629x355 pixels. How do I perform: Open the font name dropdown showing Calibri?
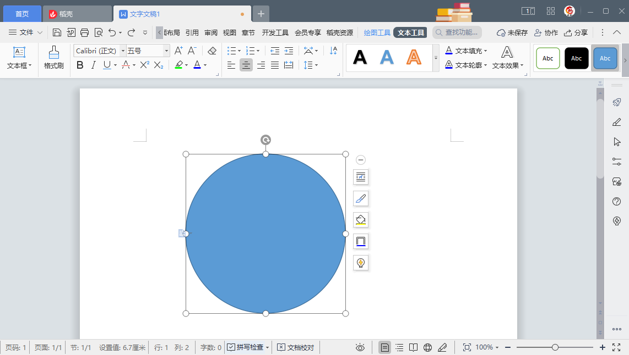pos(122,51)
